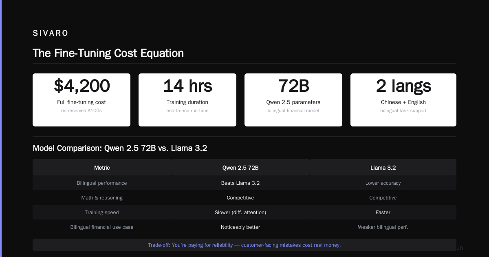Screen dimensions: 489x257
Task: Click 'Competitive' in the Llama 3.2 column
Action: tap(383, 198)
